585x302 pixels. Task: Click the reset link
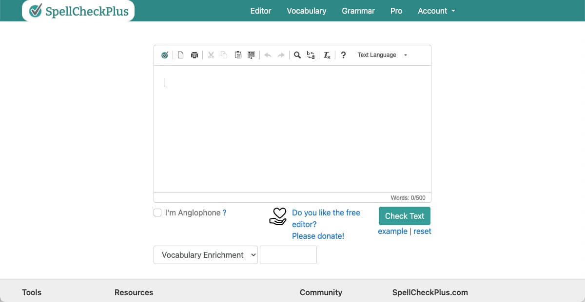422,231
